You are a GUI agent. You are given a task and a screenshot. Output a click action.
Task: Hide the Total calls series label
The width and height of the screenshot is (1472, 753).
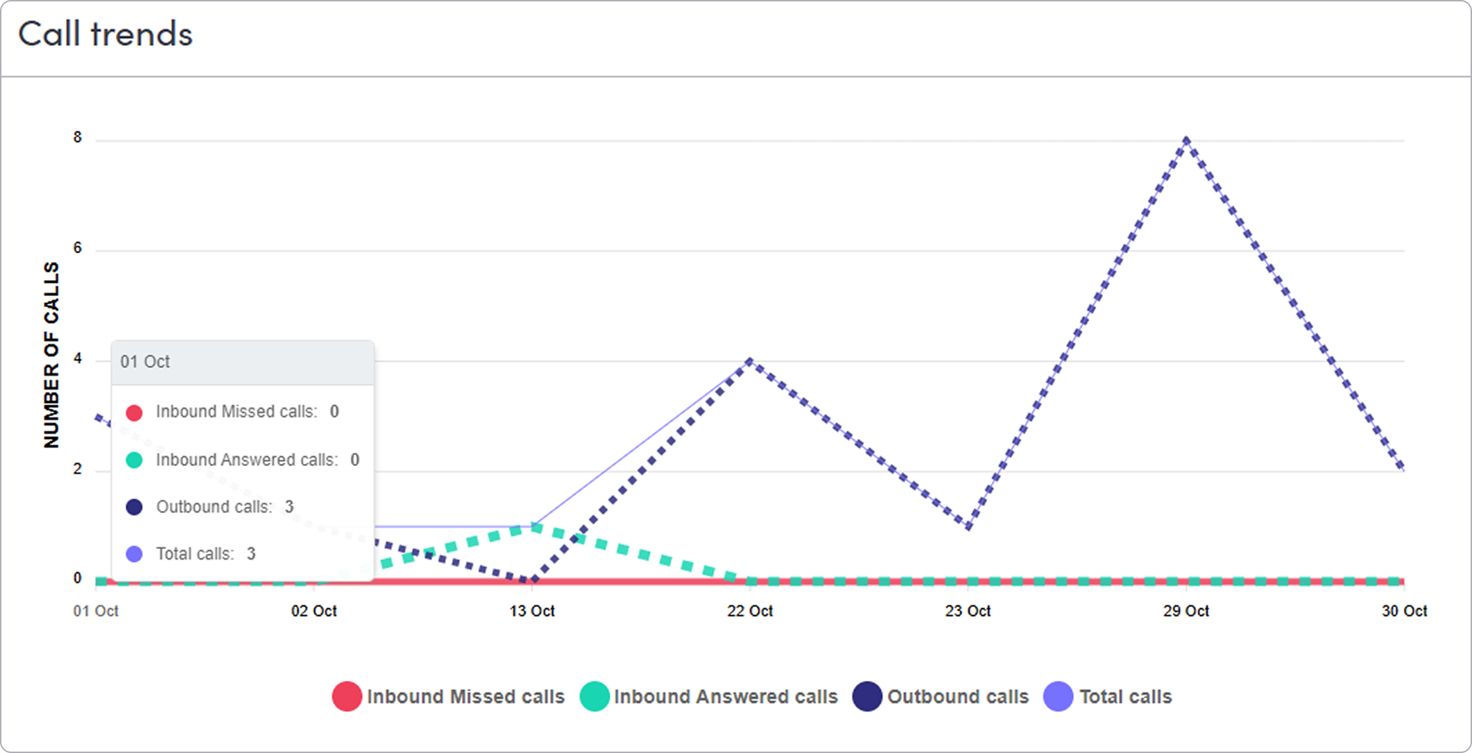coord(1125,697)
